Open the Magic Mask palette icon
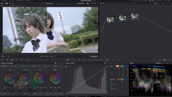The width and height of the screenshot is (172, 97). [96, 60]
